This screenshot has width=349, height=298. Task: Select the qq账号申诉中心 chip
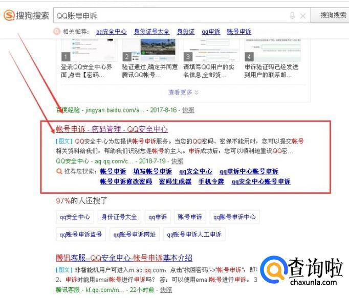(234, 217)
